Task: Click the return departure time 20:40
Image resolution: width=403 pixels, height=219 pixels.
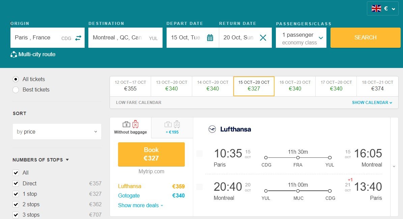Action: (x=228, y=187)
